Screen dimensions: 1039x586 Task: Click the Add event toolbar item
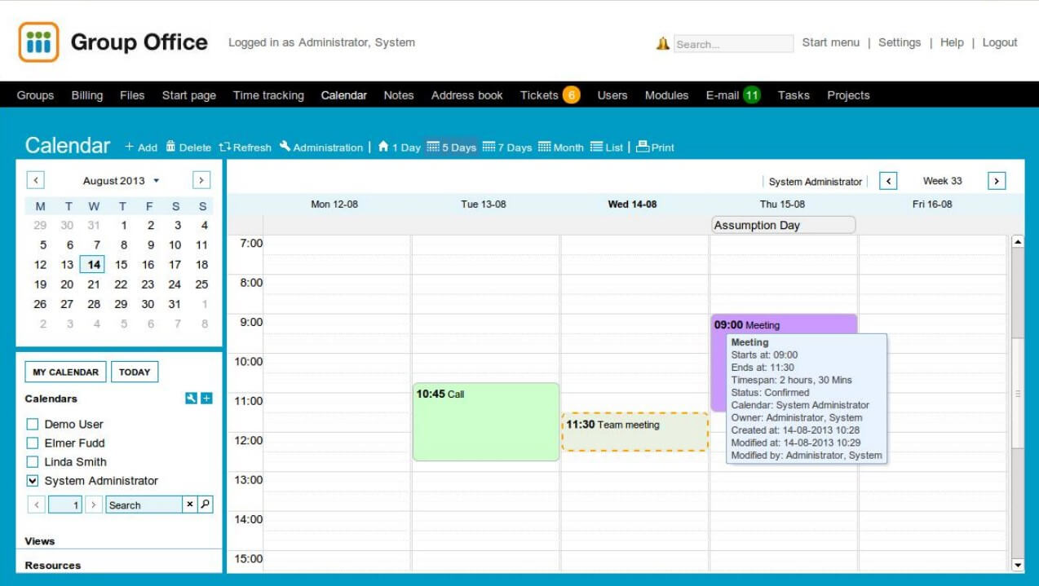tap(141, 148)
